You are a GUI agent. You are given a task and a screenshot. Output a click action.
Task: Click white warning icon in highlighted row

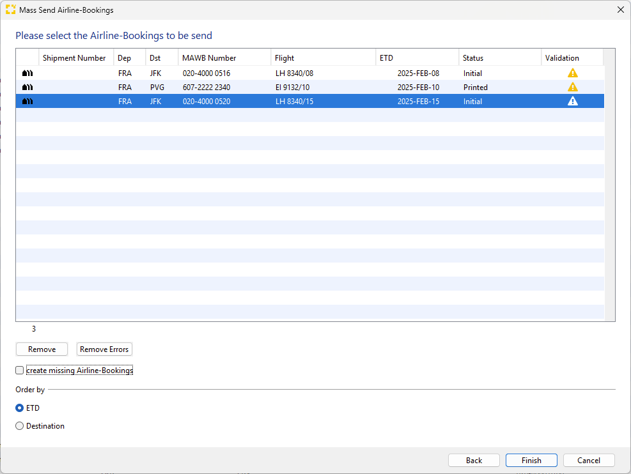point(572,102)
